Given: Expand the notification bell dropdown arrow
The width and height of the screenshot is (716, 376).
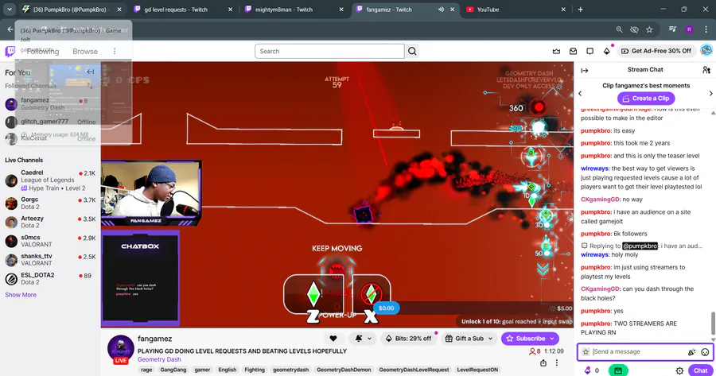Looking at the screenshot, I should pos(369,339).
